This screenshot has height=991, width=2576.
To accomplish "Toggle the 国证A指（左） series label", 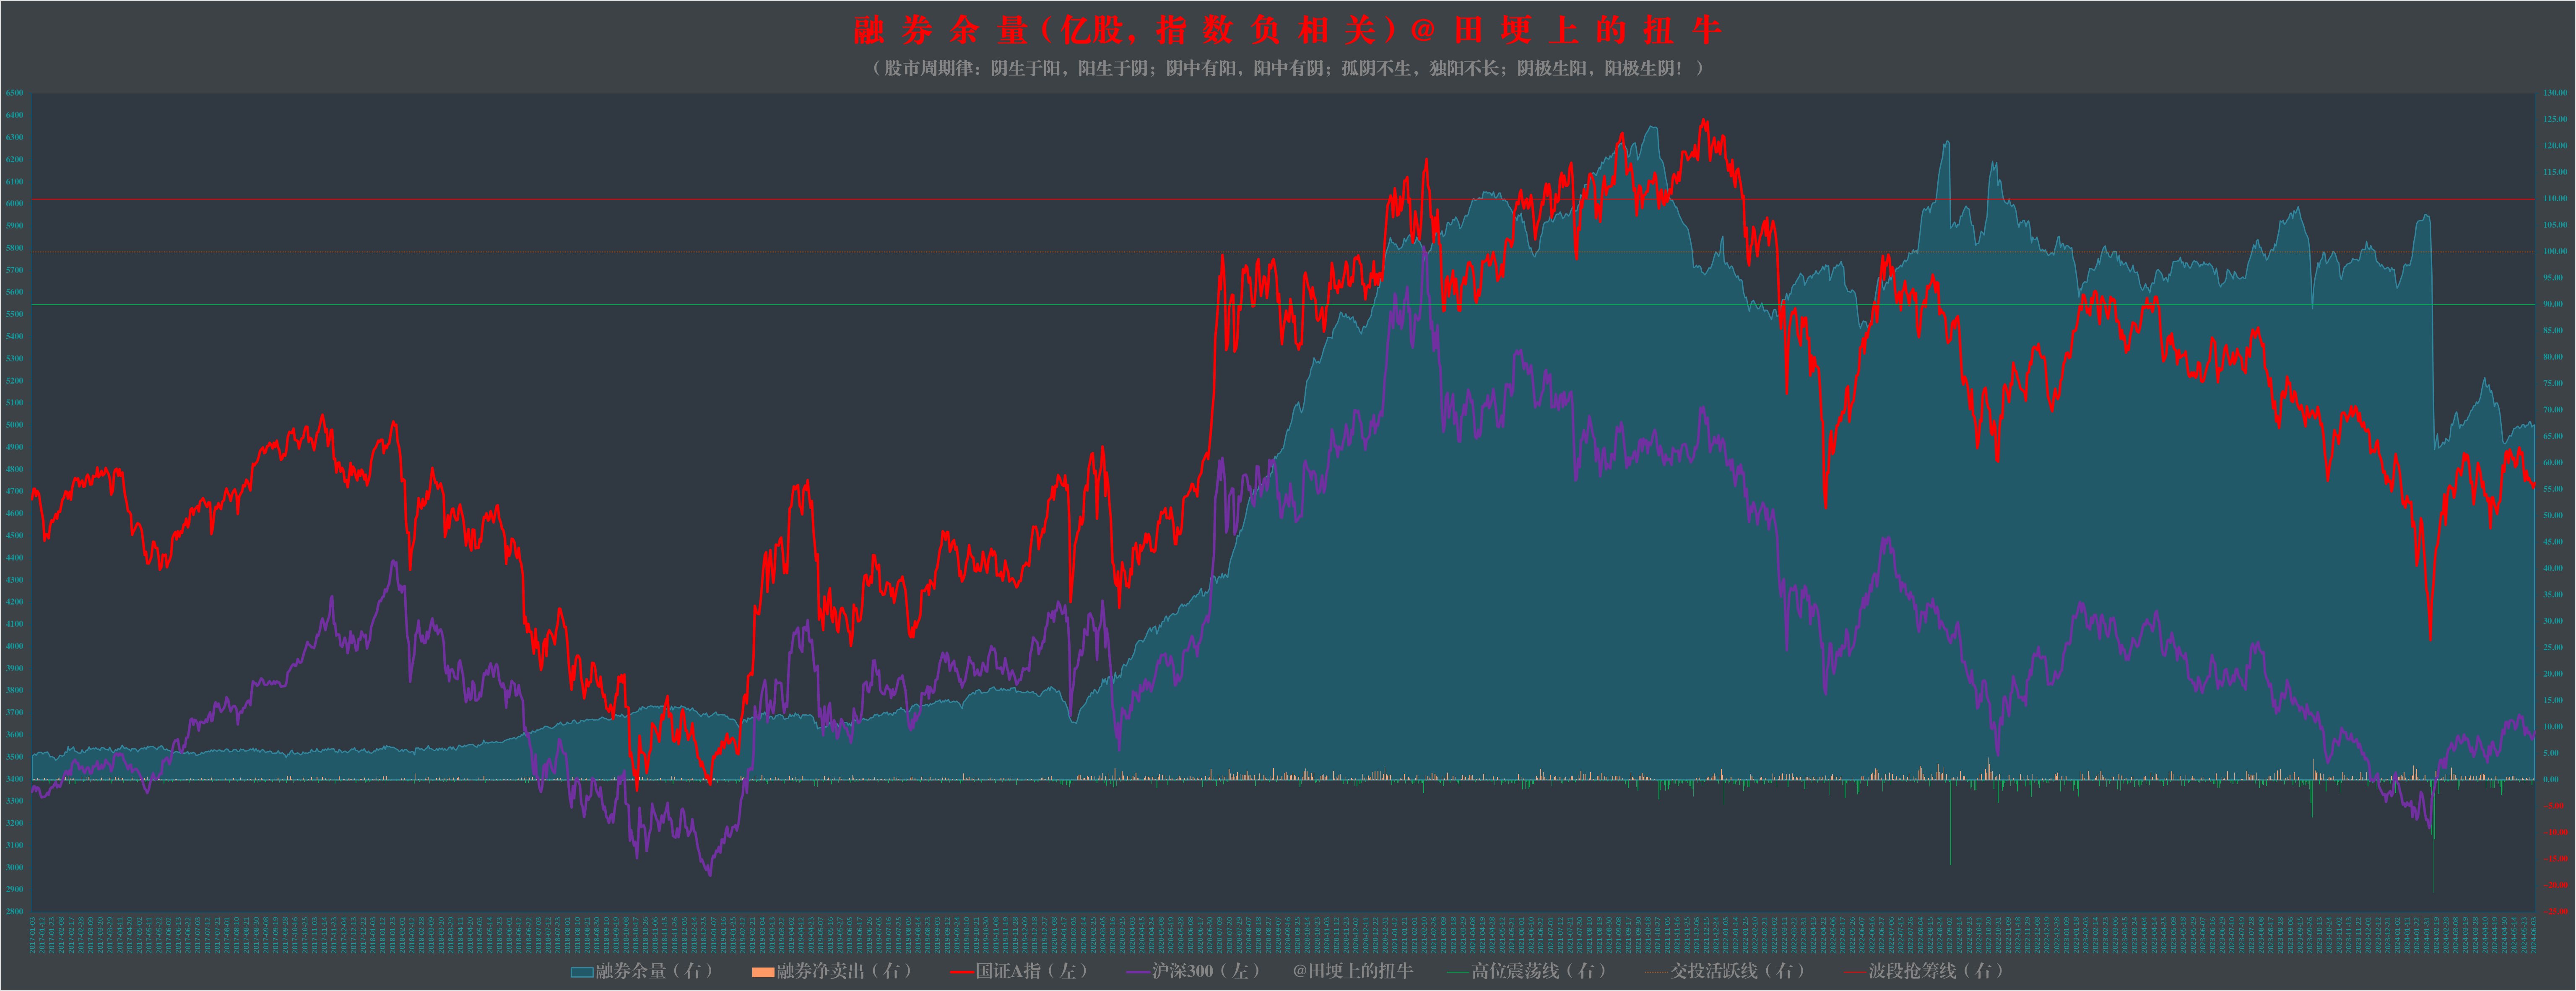I will click(x=1031, y=971).
